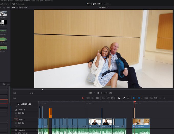The height and width of the screenshot is (134, 174).
Task: Add a blue marker to timeline
Action: coord(139,98)
